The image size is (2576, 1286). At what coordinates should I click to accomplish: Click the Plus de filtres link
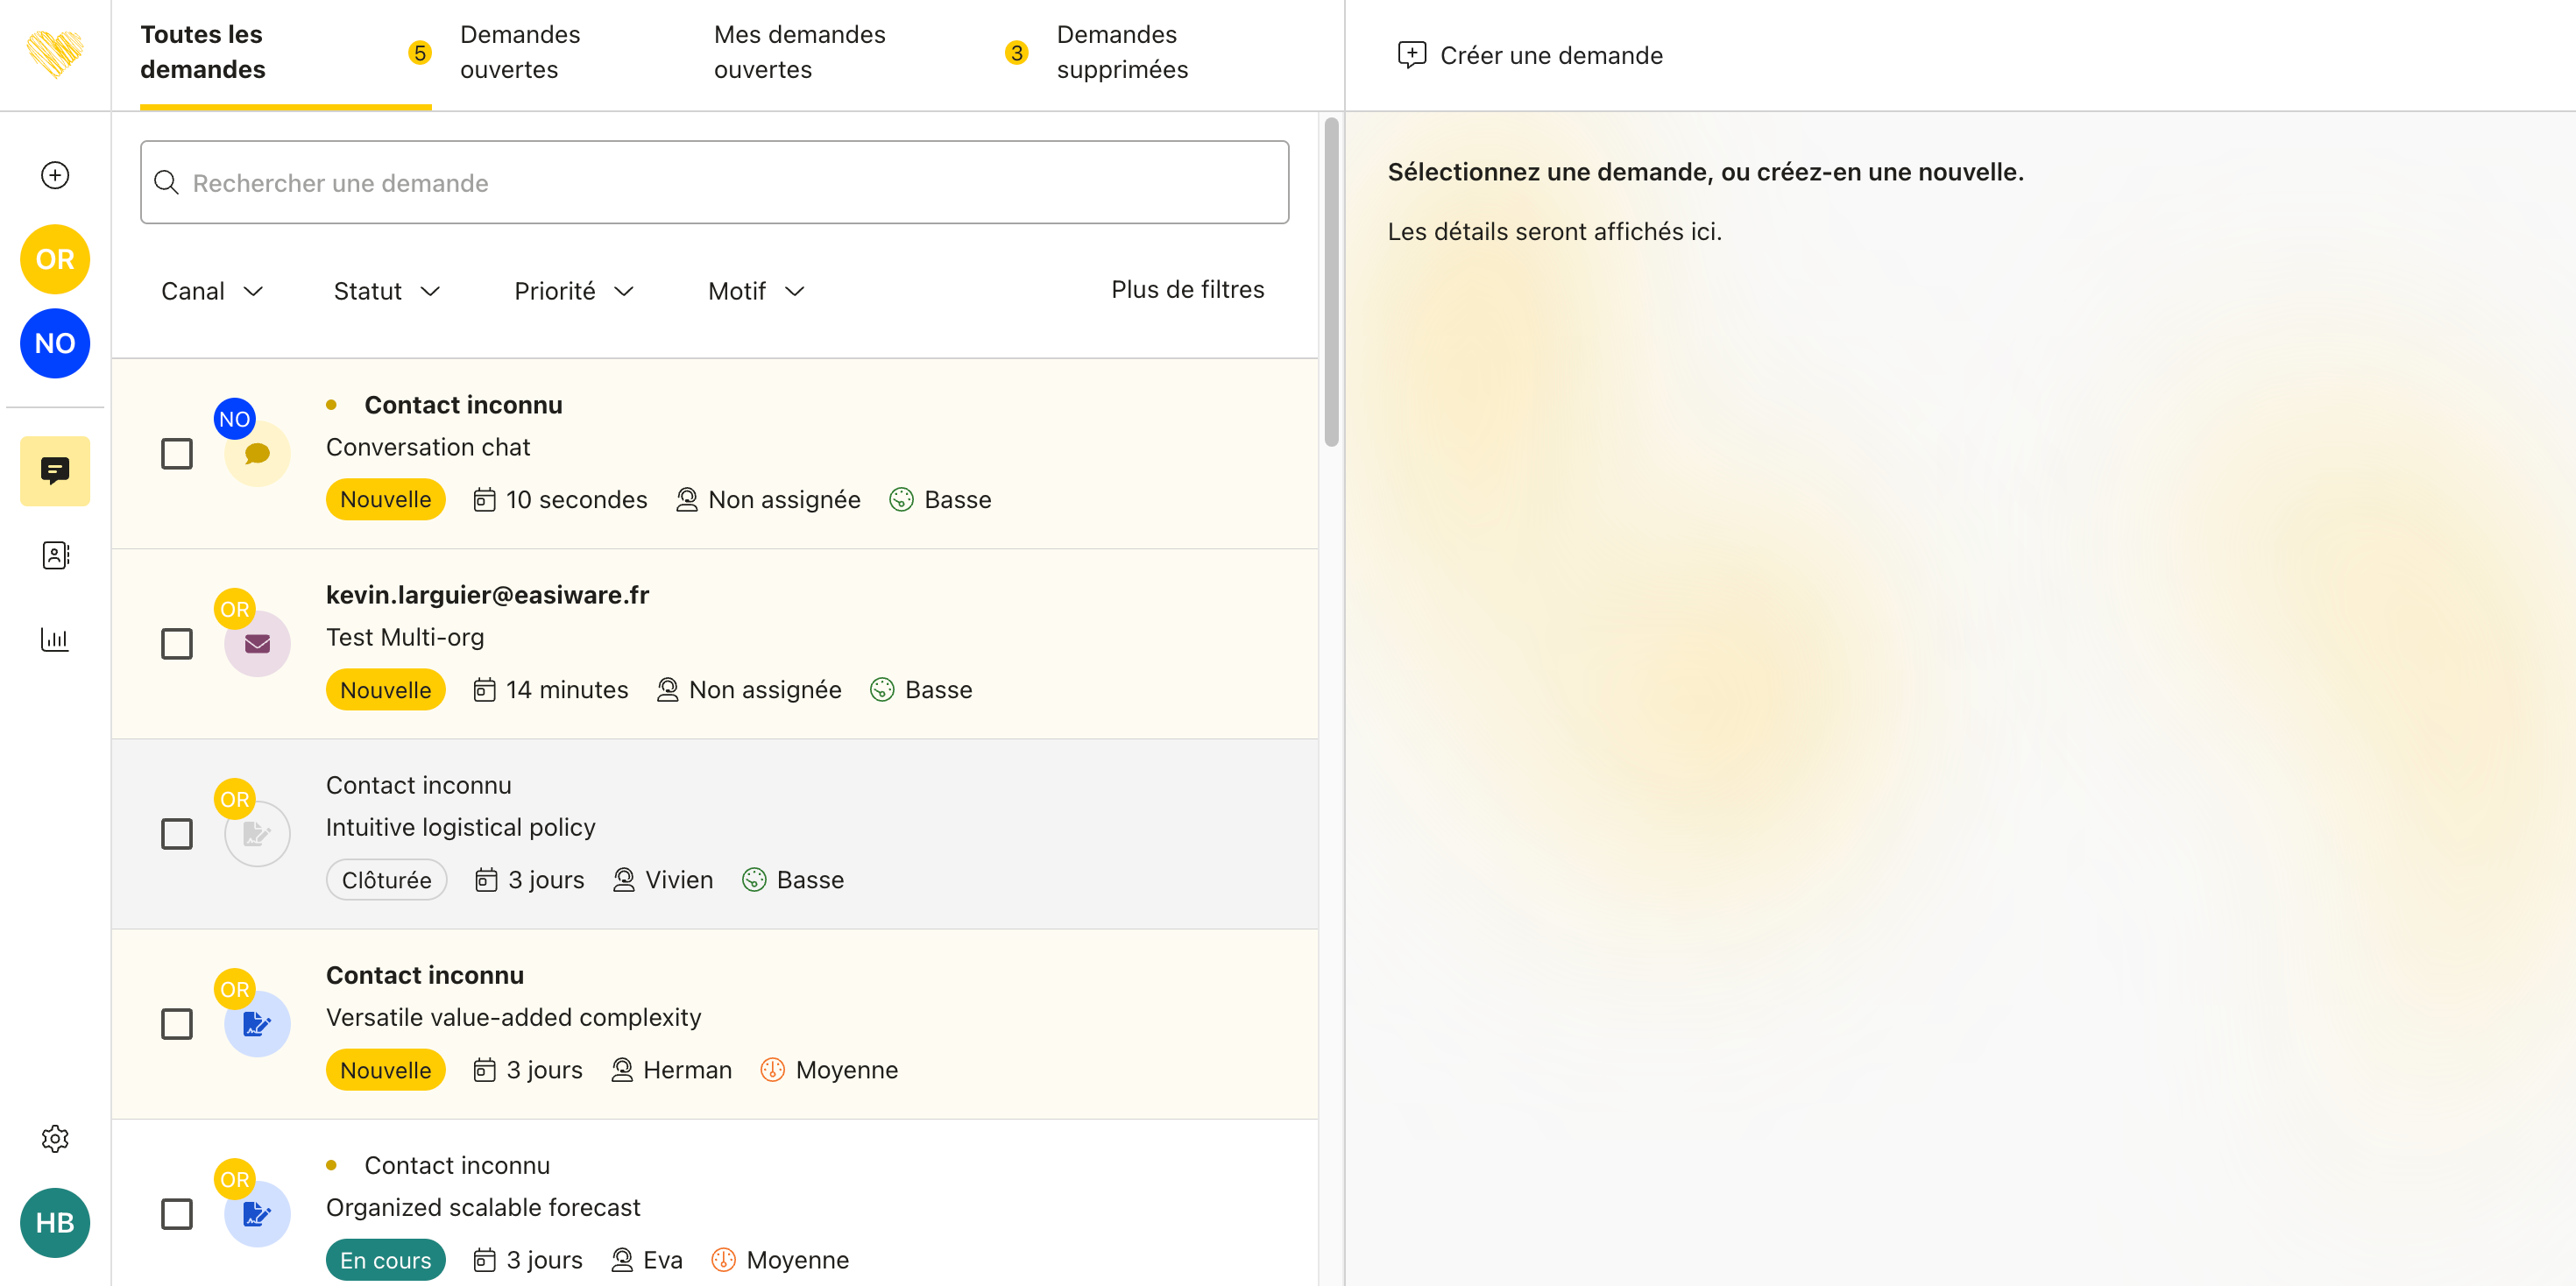(1187, 289)
